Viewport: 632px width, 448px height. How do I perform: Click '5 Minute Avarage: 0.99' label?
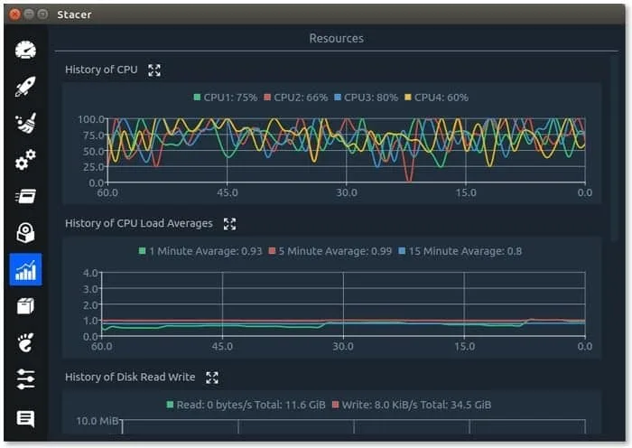point(335,251)
